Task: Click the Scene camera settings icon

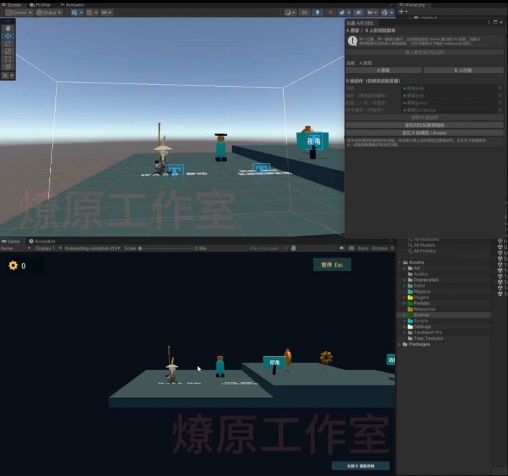Action: click(370, 13)
